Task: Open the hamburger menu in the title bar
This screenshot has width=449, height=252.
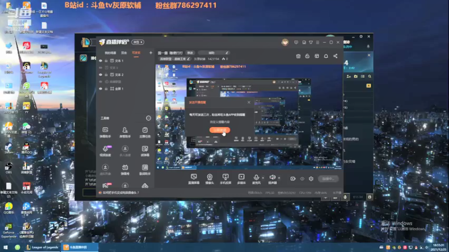Action: (318, 43)
